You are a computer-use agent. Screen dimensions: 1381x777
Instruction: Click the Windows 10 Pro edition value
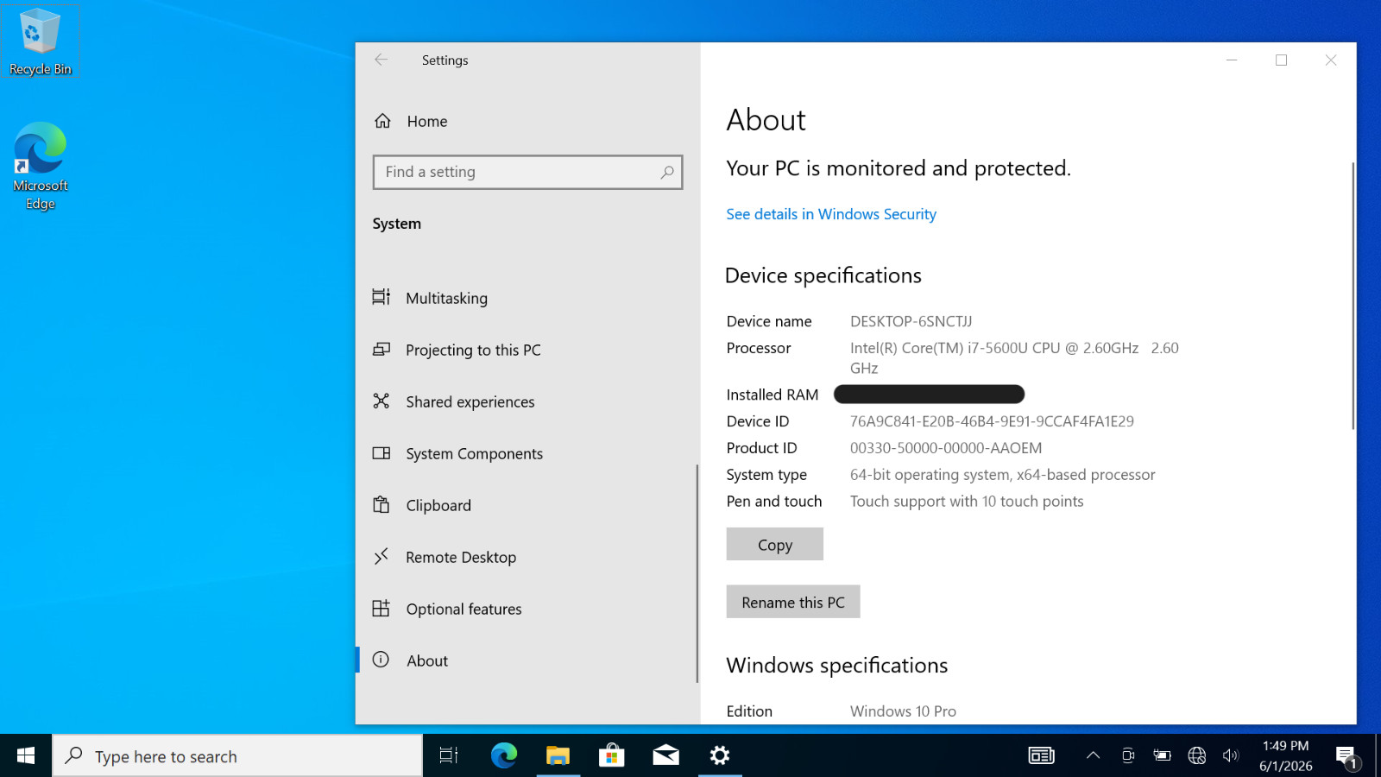[903, 711]
